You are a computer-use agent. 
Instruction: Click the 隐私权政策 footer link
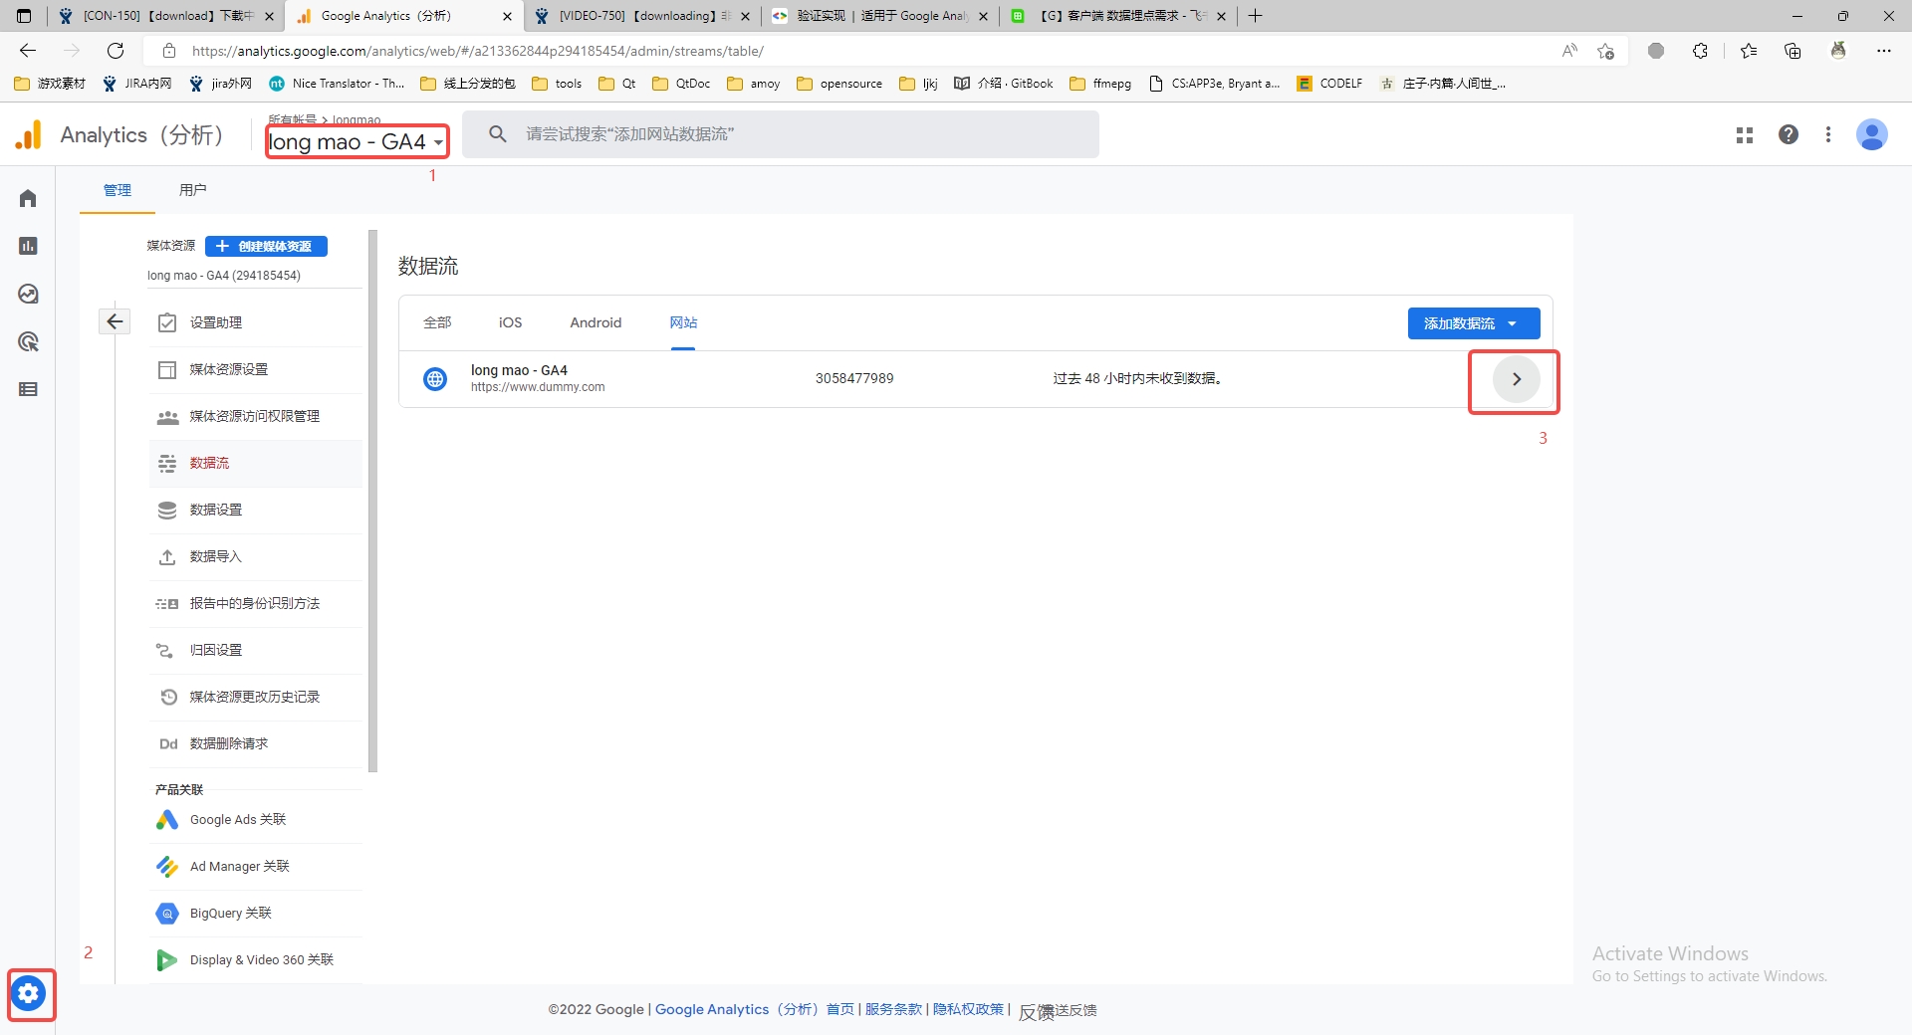(x=968, y=1009)
